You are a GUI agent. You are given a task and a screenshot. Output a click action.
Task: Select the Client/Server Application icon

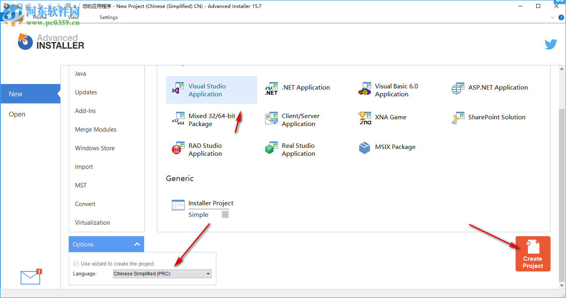point(271,118)
